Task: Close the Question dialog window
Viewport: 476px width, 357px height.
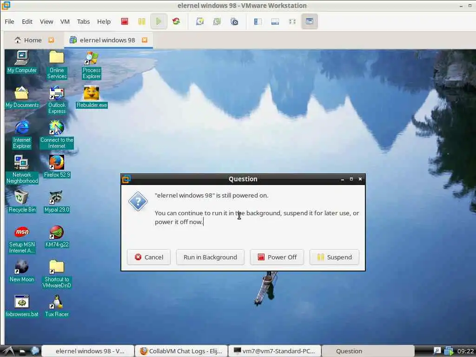Action: pyautogui.click(x=360, y=179)
